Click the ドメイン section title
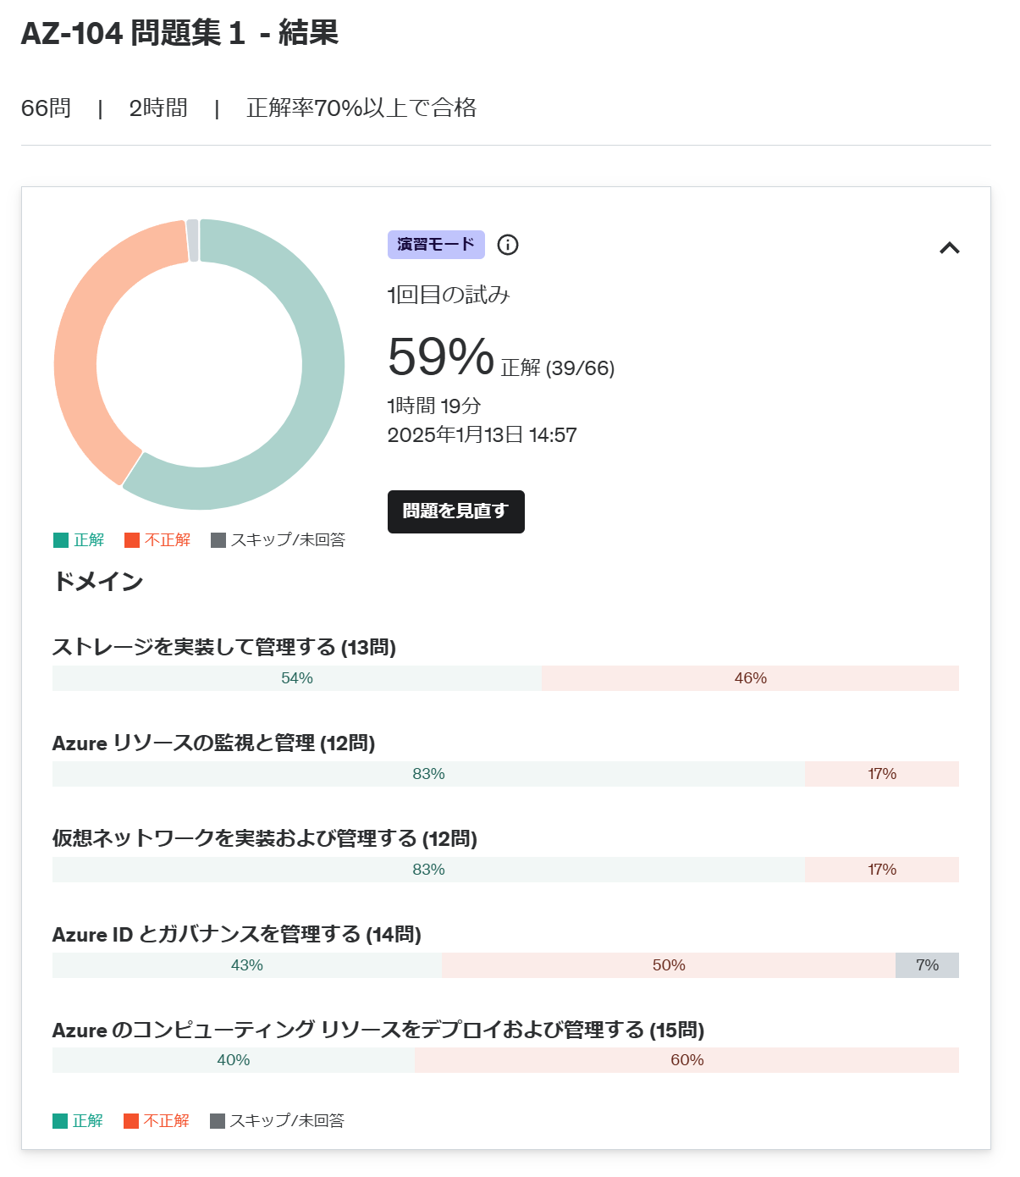 point(98,581)
